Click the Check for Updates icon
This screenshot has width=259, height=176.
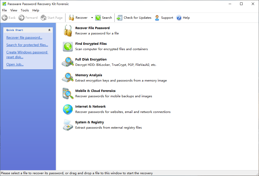[120, 18]
